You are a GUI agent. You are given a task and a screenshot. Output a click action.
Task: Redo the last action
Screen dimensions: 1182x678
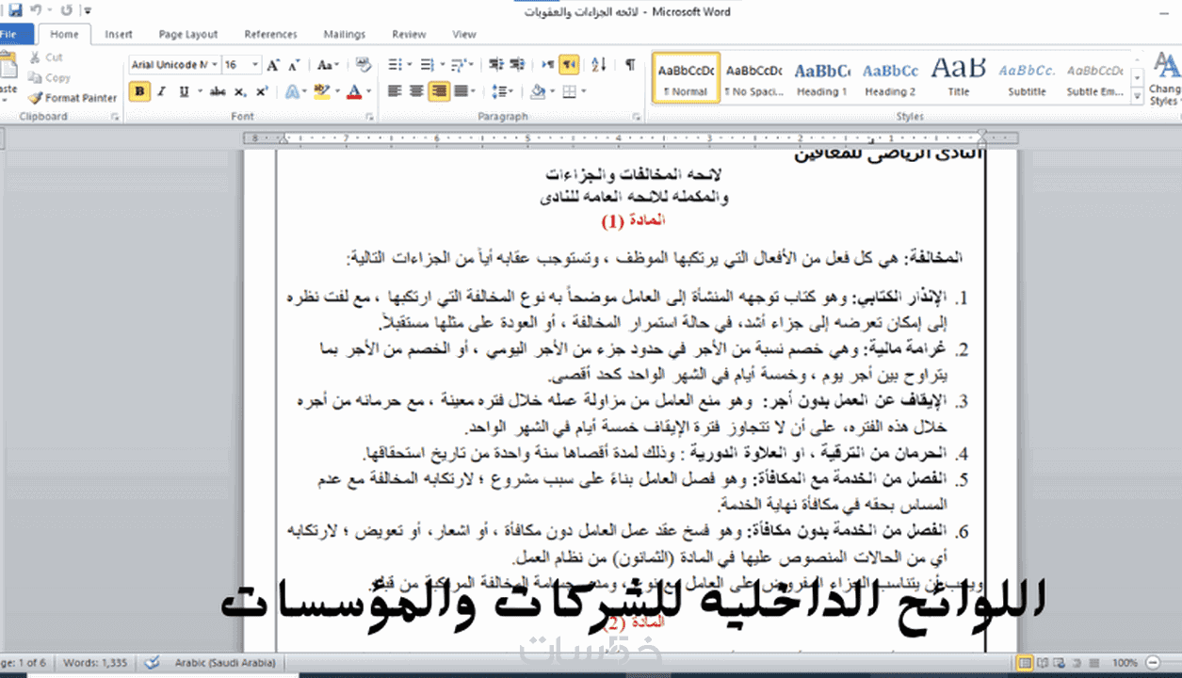(66, 10)
